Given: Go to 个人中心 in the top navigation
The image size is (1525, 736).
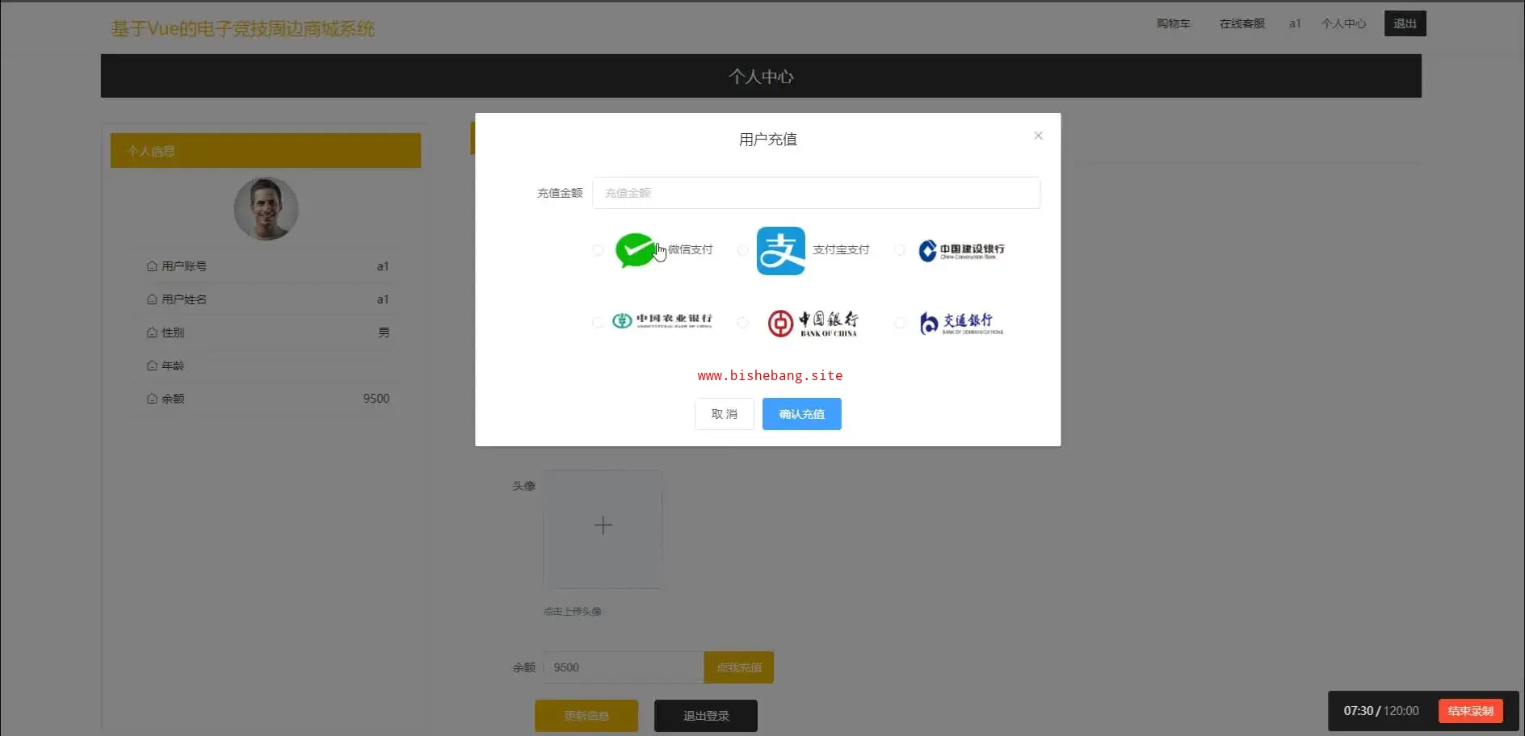Looking at the screenshot, I should (x=1344, y=23).
